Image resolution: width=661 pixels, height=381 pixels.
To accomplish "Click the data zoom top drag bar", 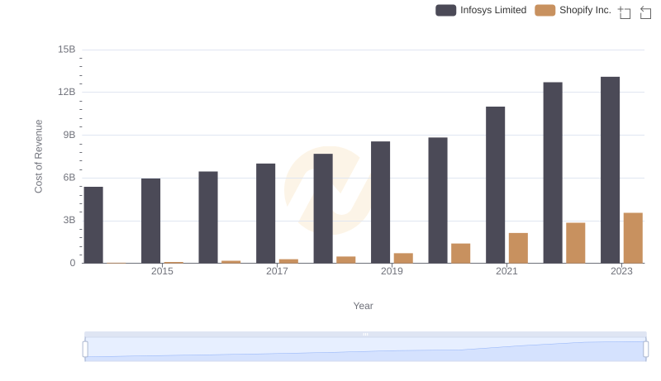I will pyautogui.click(x=365, y=334).
